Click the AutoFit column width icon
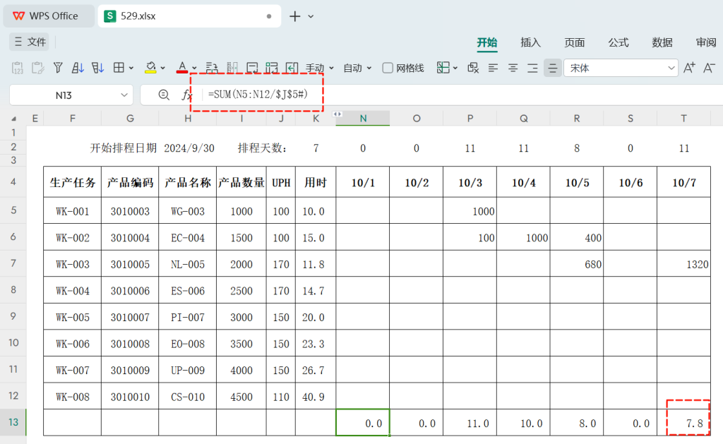The width and height of the screenshot is (723, 444). [x=232, y=68]
